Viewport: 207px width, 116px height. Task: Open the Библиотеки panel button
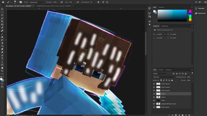pos(200,13)
